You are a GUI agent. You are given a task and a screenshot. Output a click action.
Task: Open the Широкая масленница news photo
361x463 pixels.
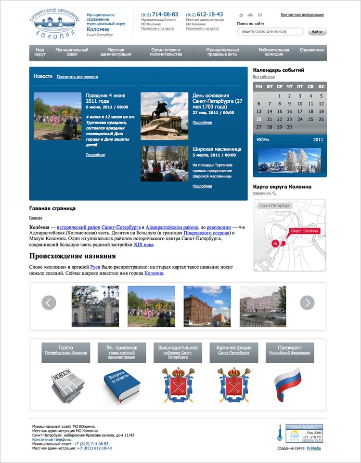(165, 163)
